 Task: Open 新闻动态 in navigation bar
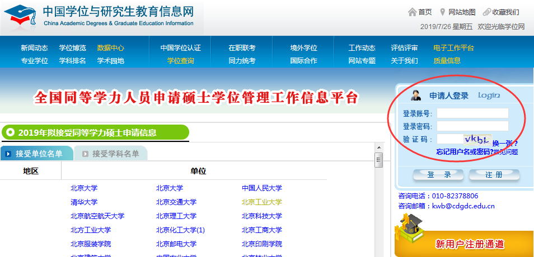coord(34,48)
